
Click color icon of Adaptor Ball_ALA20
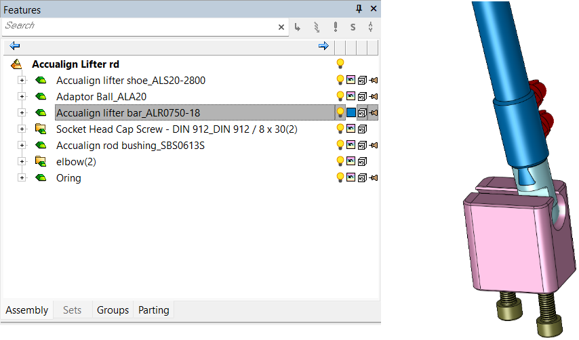click(351, 96)
